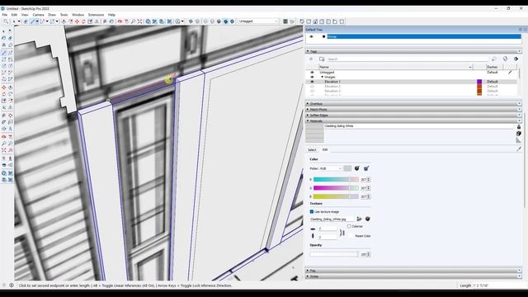Expand the Styles panel

click(x=308, y=276)
